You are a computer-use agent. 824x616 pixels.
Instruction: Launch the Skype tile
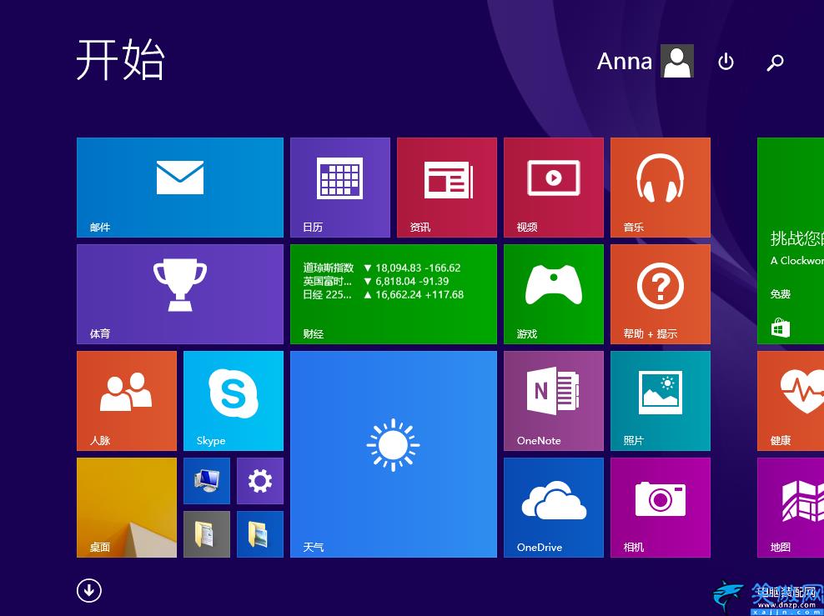pos(234,401)
